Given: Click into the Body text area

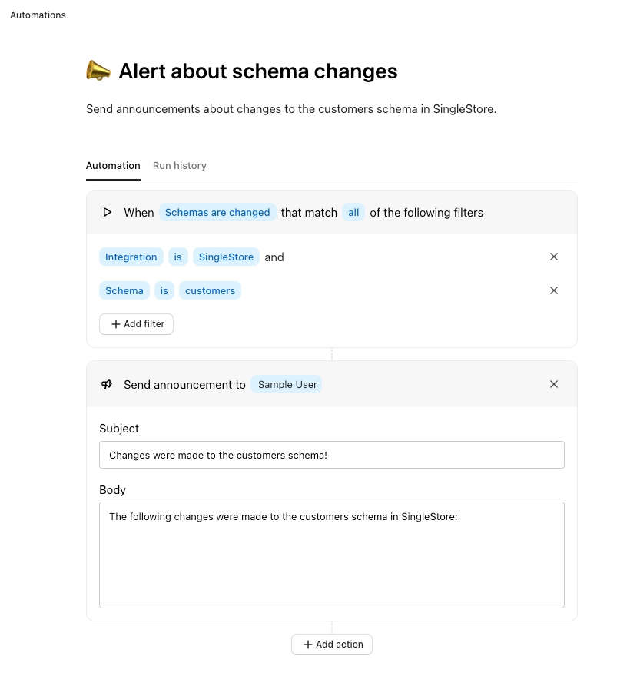Looking at the screenshot, I should point(332,555).
